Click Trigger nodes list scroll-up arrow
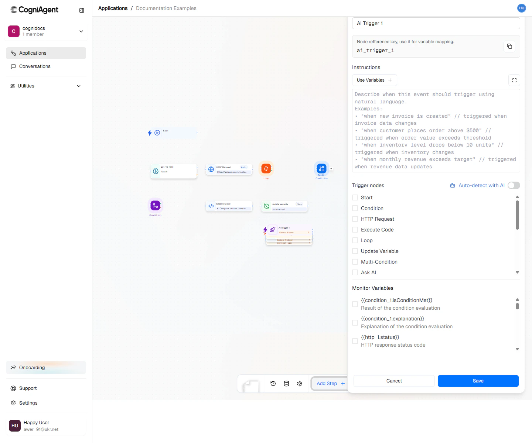The image size is (532, 443). click(x=517, y=197)
